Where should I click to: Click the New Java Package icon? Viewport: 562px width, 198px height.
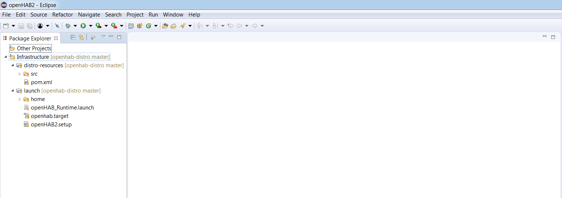point(139,26)
